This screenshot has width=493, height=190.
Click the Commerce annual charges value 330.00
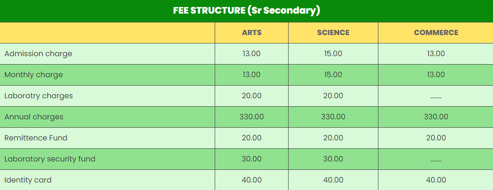(x=436, y=117)
